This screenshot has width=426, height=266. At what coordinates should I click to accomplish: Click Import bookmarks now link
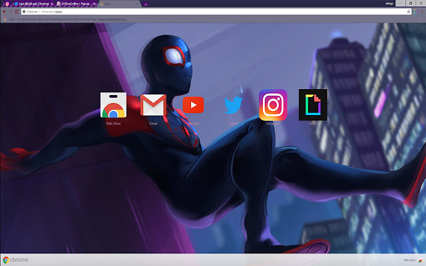click(x=112, y=19)
